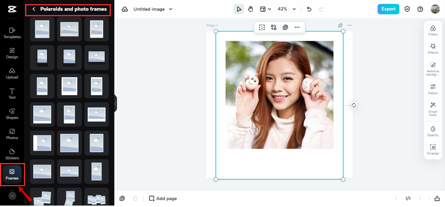Viewport: 445px width, 207px height.
Task: Expand the bottom page tray icon
Action: click(x=437, y=198)
